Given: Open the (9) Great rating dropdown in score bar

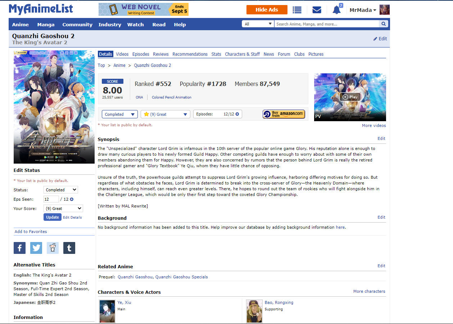Looking at the screenshot, I should [166, 114].
